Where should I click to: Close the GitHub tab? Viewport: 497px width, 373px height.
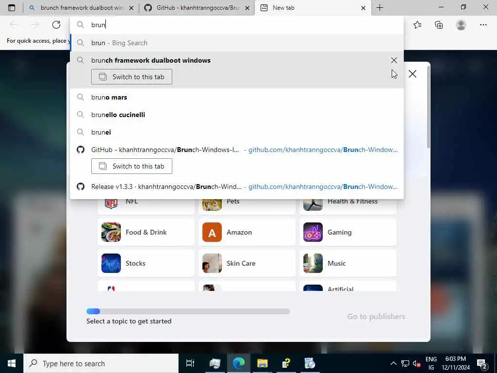pyautogui.click(x=248, y=8)
